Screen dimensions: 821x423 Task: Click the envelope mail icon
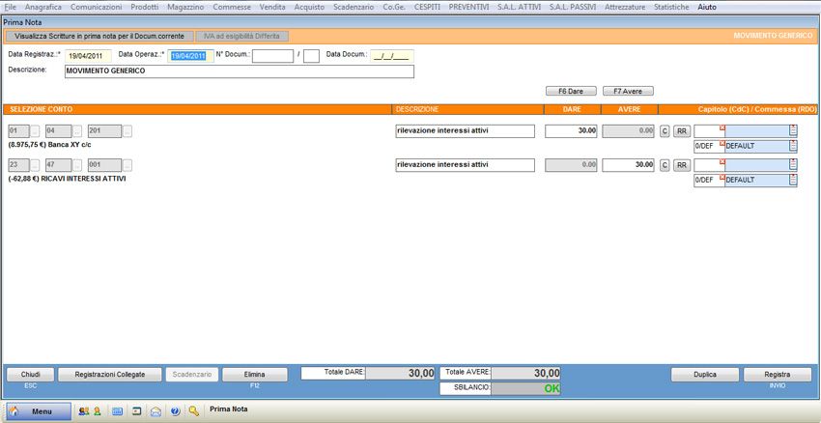(156, 411)
